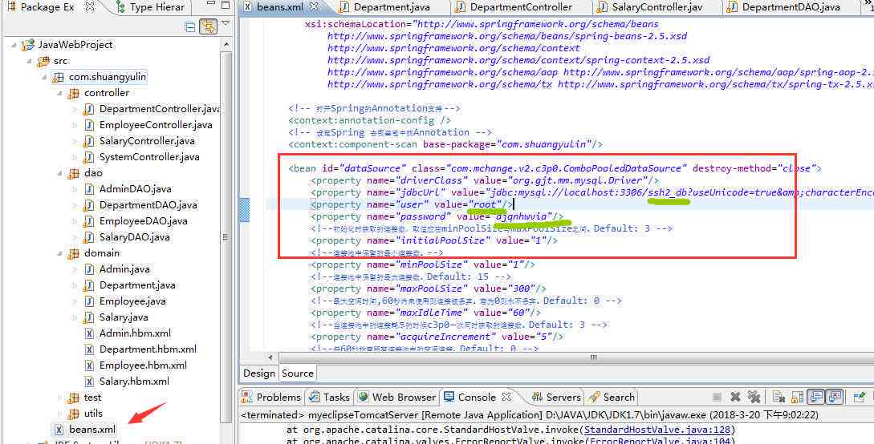Switch to Department.java editor tab
The height and width of the screenshot is (444, 874).
(384, 7)
